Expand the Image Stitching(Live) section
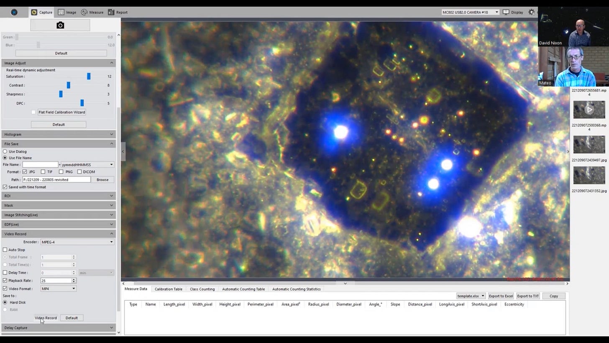Viewport: 609px width, 343px height. coord(59,215)
